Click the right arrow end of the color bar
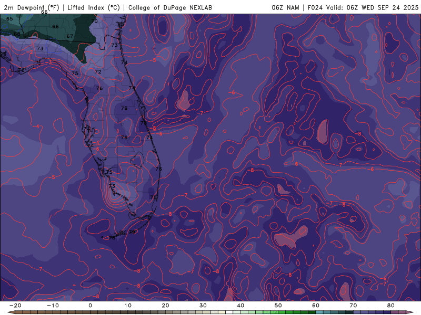 410,312
